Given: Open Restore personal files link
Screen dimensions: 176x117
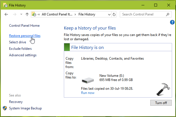Looking at the screenshot, I should [25, 36].
